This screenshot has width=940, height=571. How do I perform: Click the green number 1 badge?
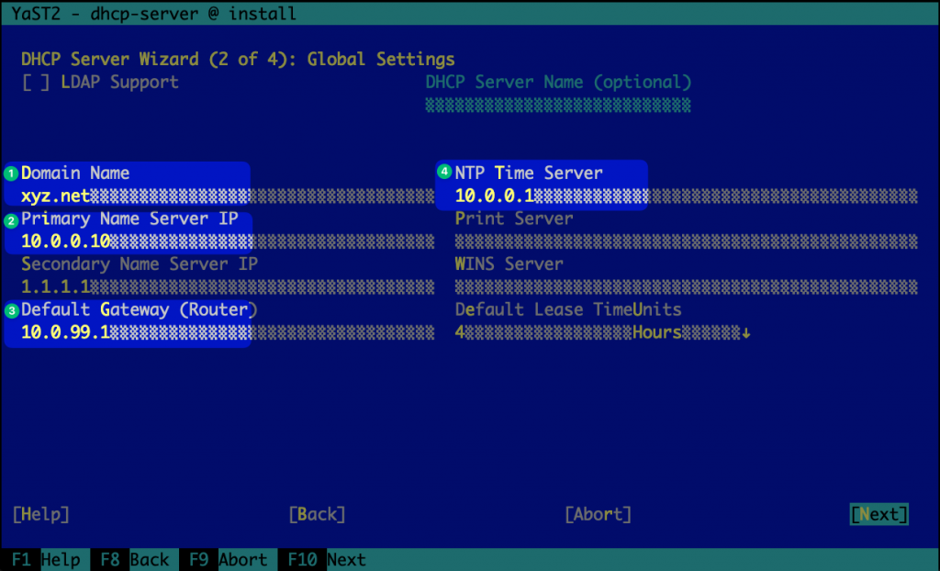tap(11, 174)
